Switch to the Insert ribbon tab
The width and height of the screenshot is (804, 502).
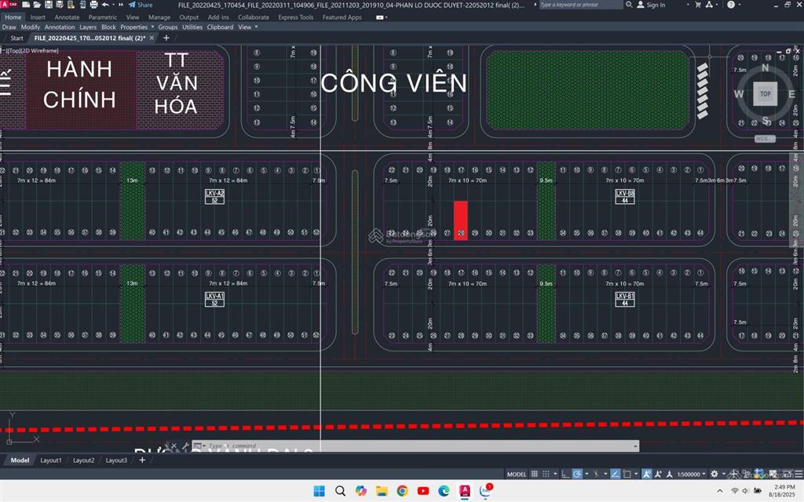pos(38,16)
